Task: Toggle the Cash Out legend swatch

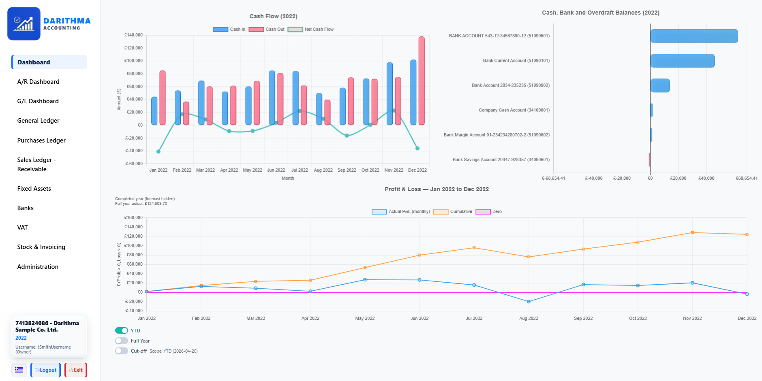Action: pyautogui.click(x=256, y=29)
